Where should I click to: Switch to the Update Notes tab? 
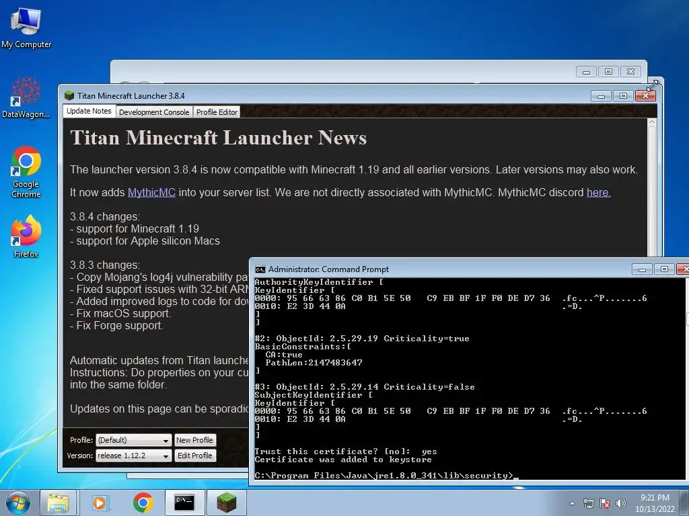click(x=89, y=111)
